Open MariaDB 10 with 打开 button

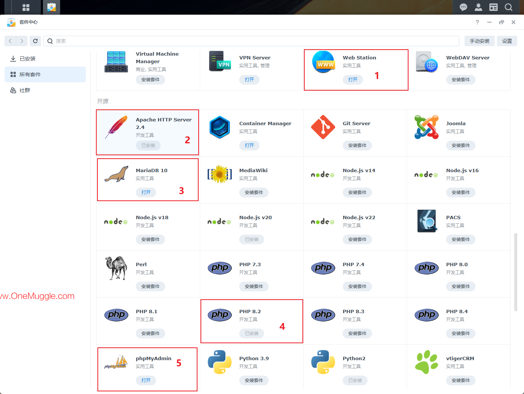pos(146,192)
